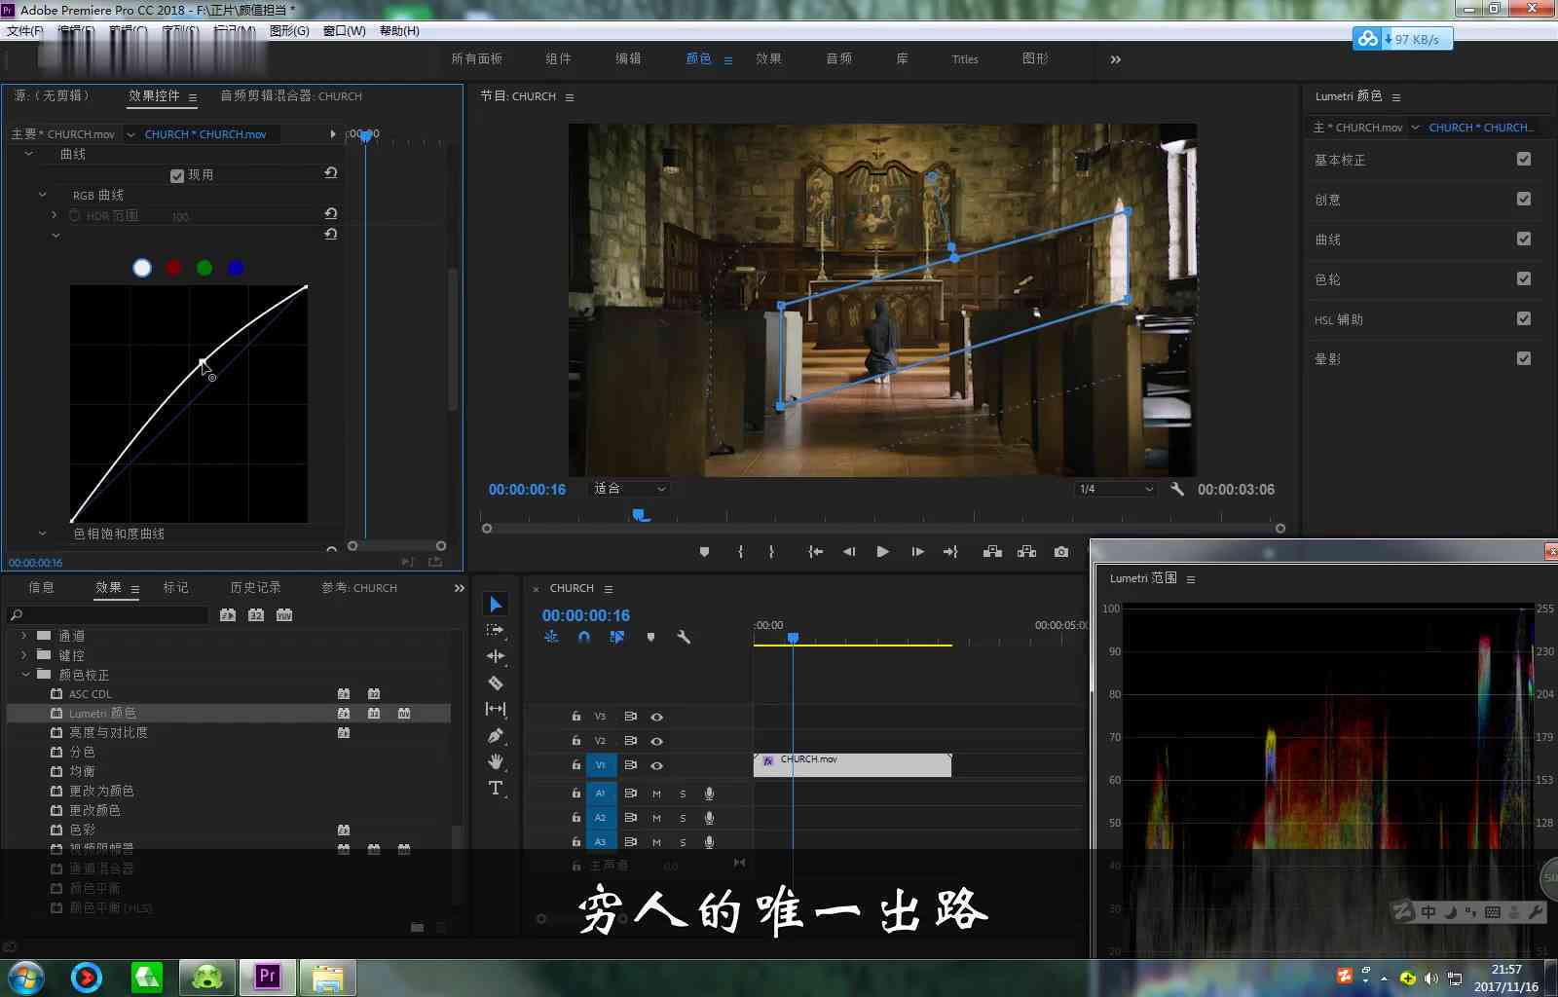The width and height of the screenshot is (1558, 997).
Task: Step back one frame in Program monitor
Action: 849,551
